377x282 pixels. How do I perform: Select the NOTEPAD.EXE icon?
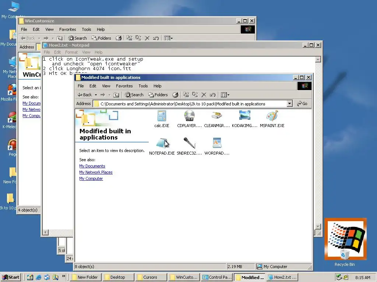162,143
